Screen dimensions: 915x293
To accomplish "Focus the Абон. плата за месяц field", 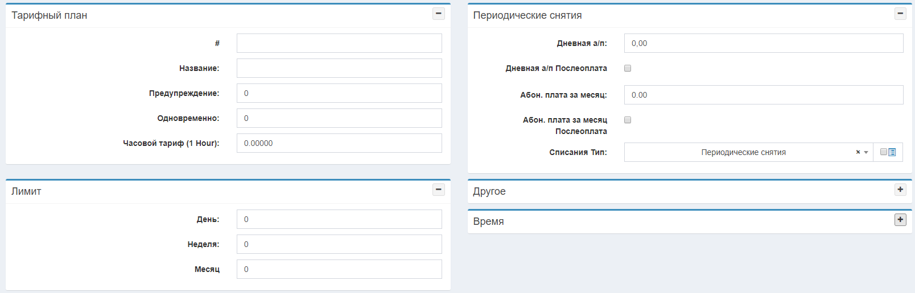I will [x=763, y=95].
